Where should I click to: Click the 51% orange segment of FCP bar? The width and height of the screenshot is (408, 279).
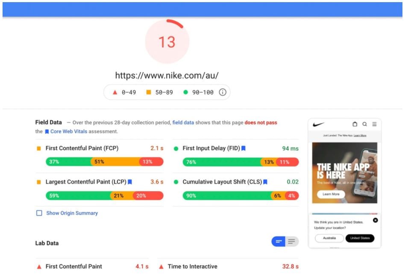pos(115,162)
